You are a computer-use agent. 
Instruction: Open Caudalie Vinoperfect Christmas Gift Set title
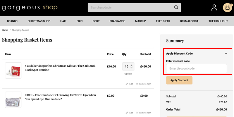click(x=61, y=68)
